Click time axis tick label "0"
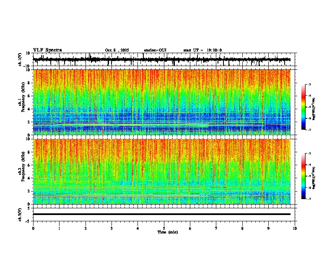 click(33, 228)
